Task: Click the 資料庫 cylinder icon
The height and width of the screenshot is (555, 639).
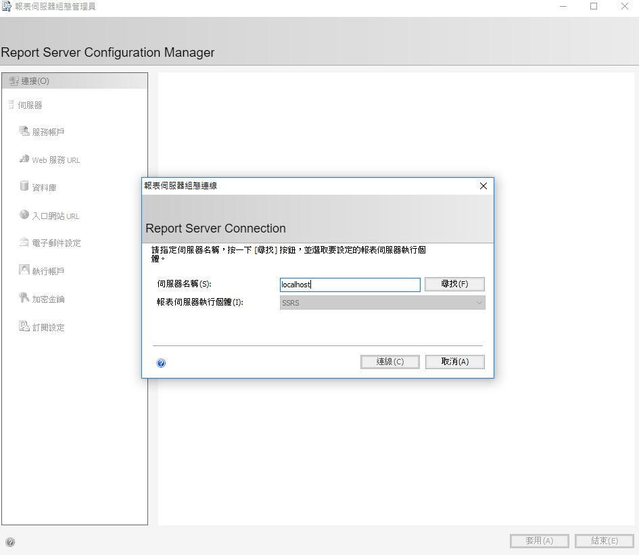Action: coord(24,187)
